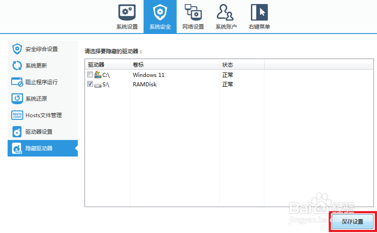Viewport: 377px width, 233px height.
Task: Sort by the 驱动器 column header
Action: pyautogui.click(x=107, y=65)
